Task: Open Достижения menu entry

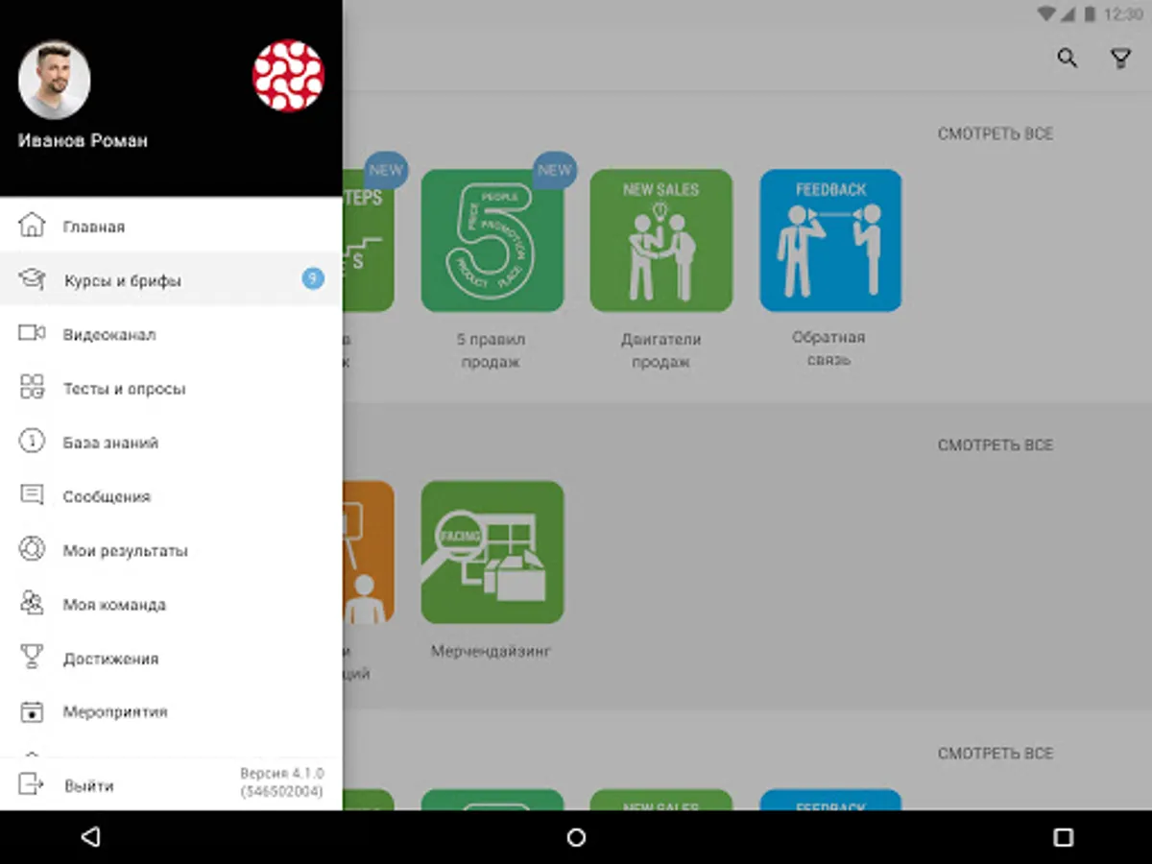Action: coord(171,659)
